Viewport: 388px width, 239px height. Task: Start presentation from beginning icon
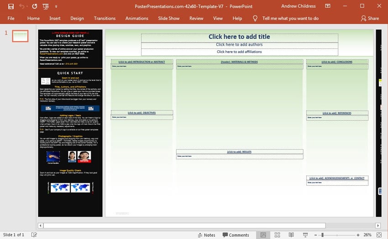point(46,6)
